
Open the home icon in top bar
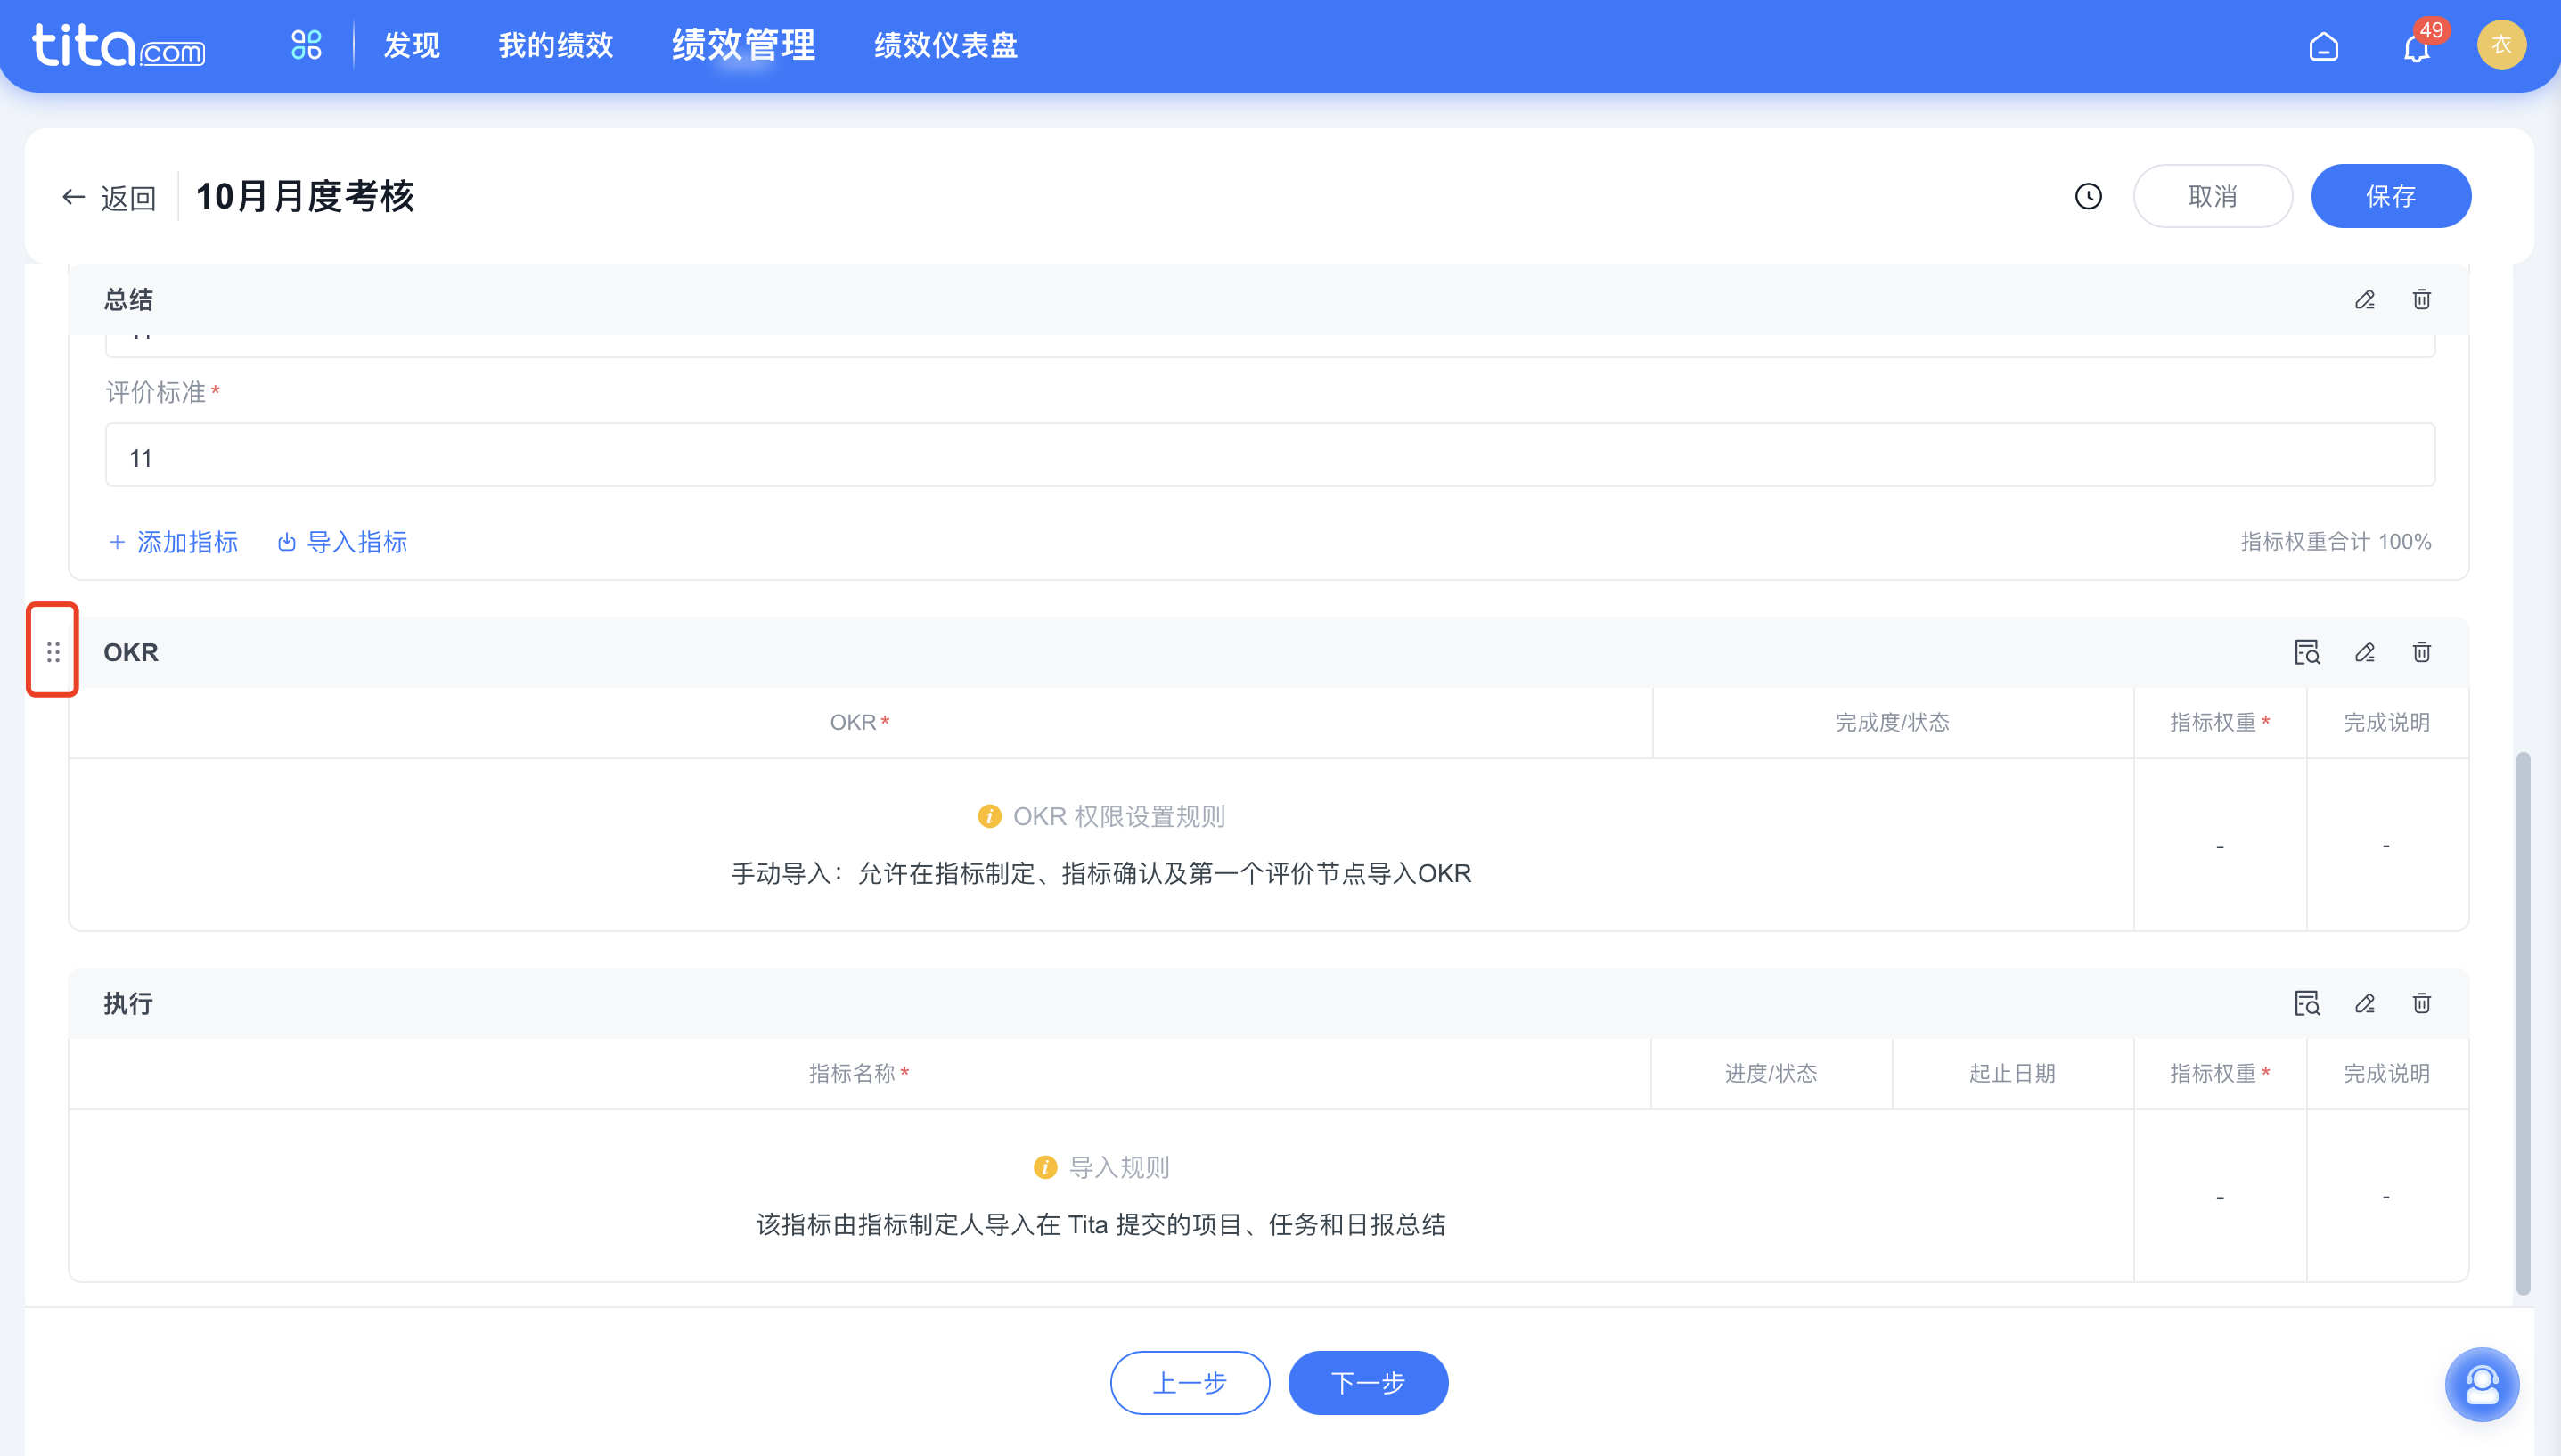[2323, 46]
